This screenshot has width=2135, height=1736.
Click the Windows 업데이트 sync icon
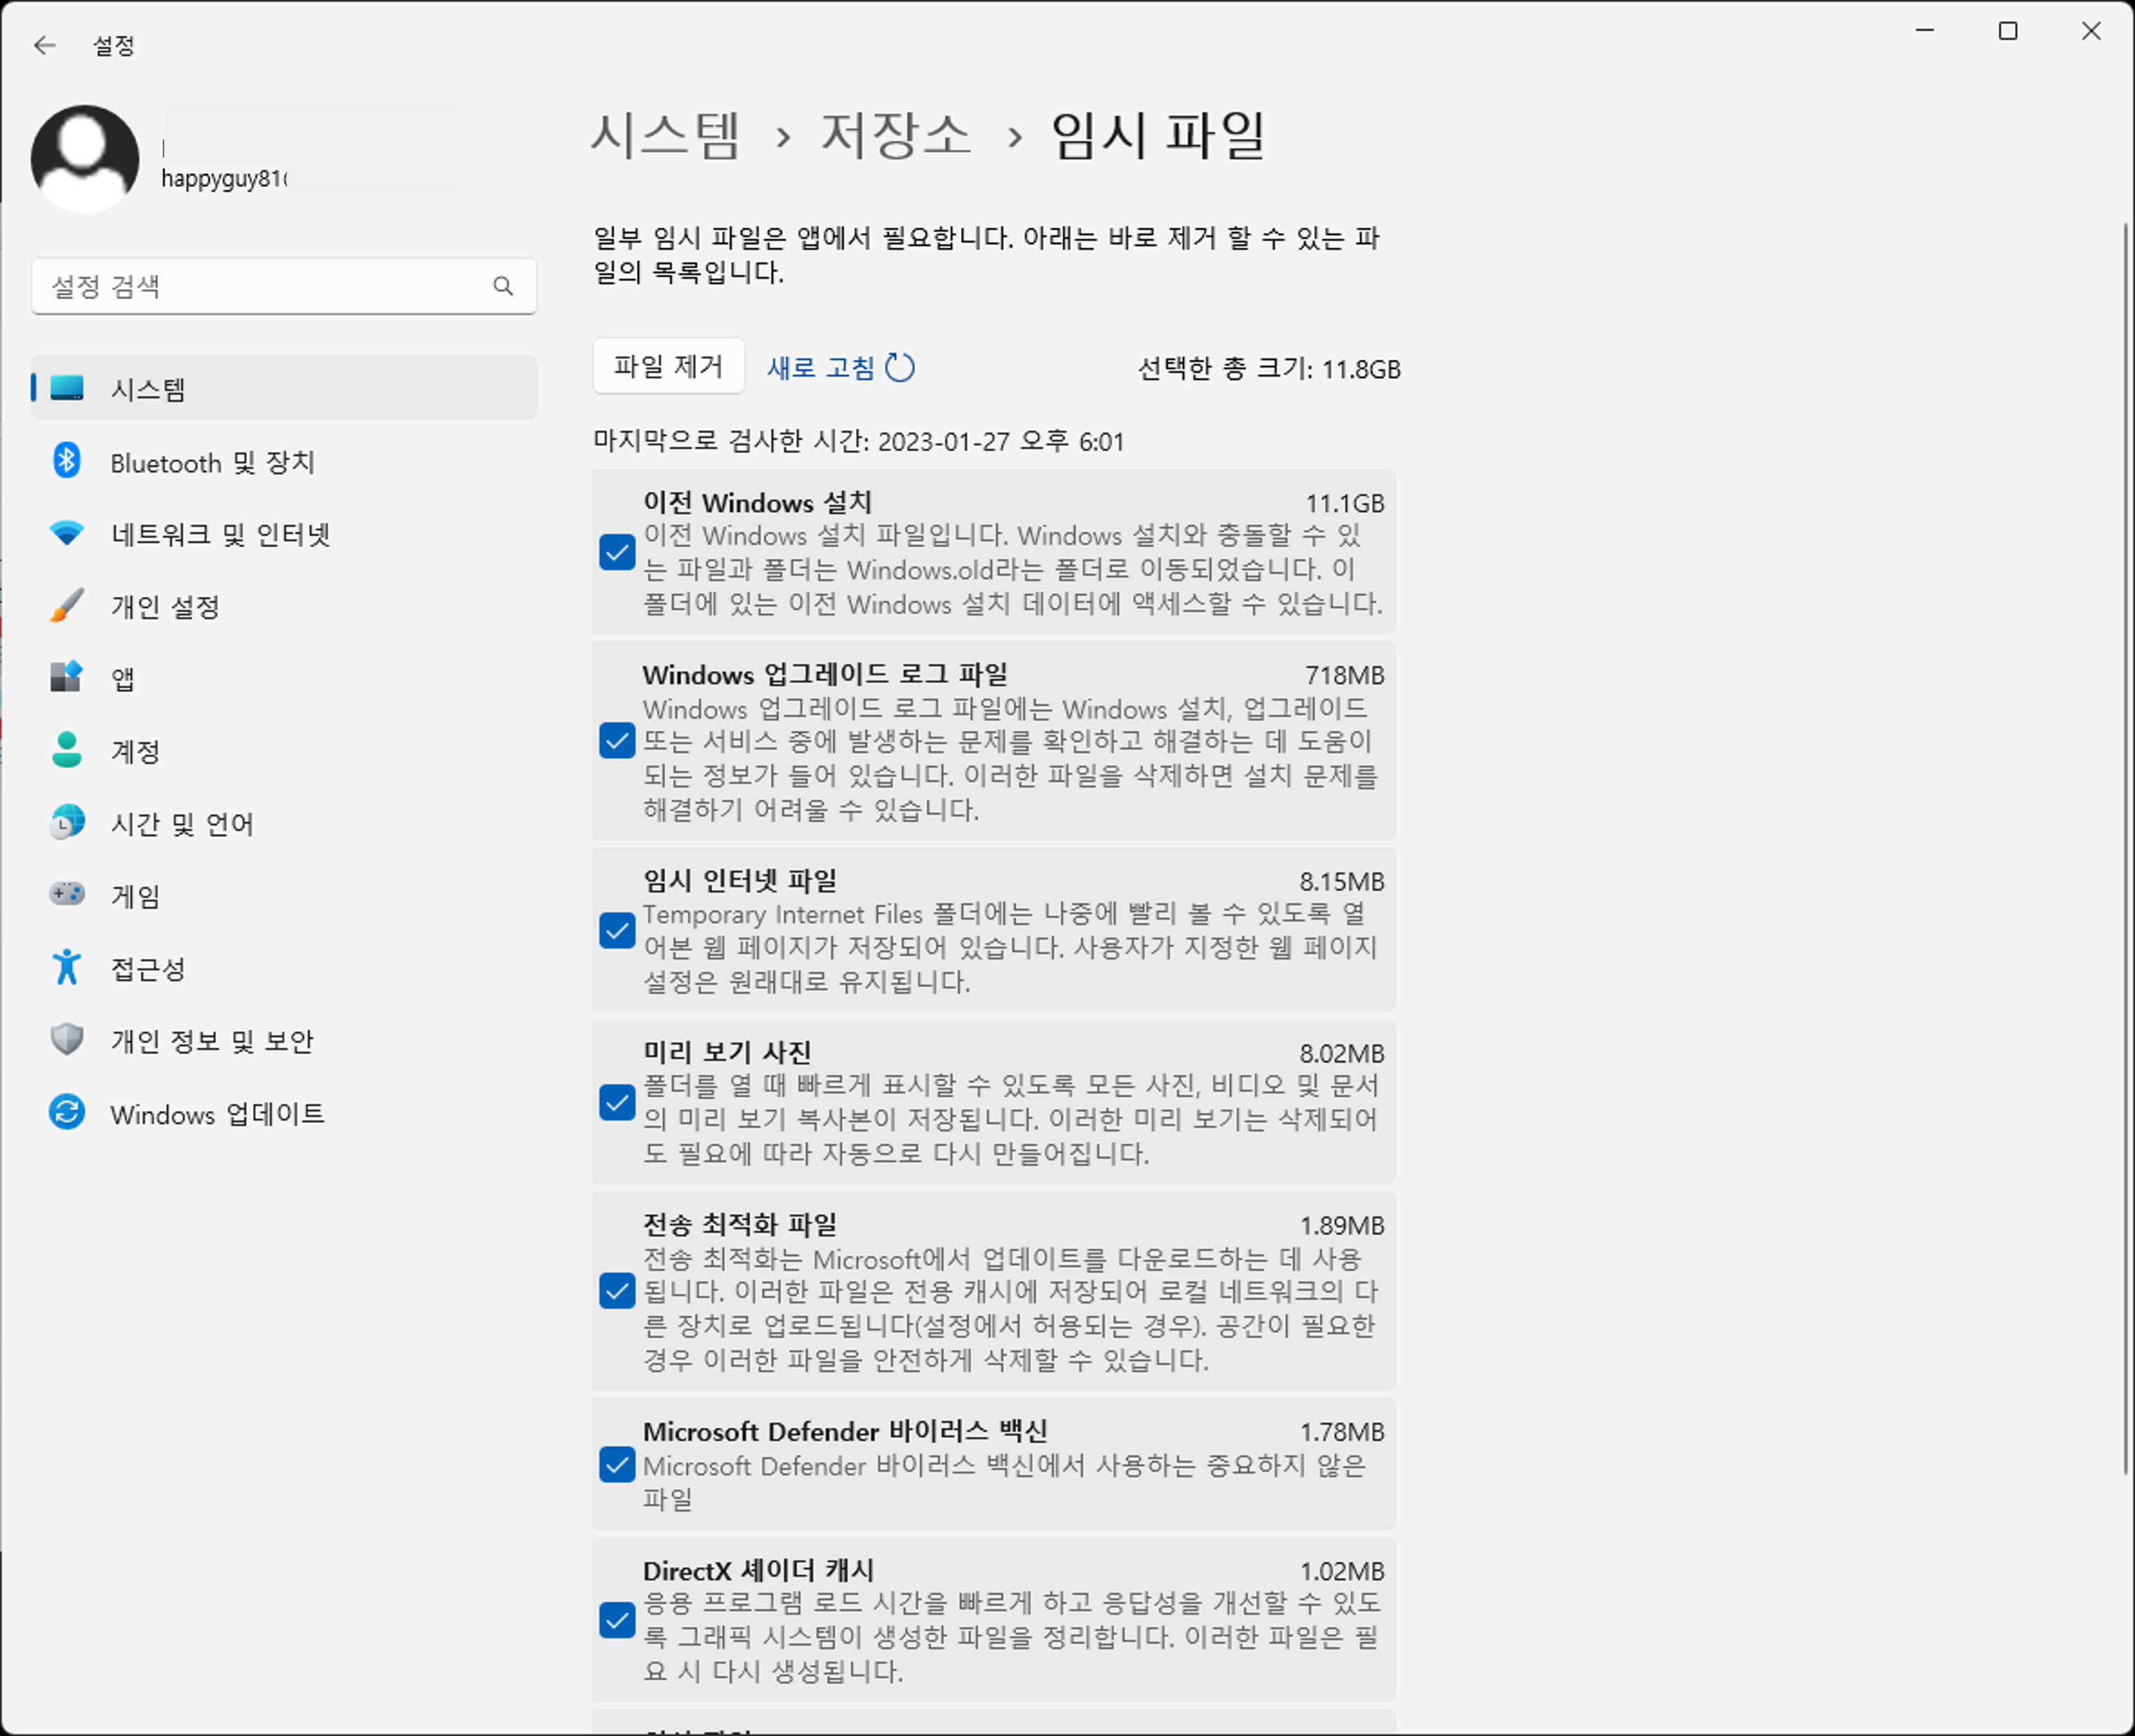pos(67,1112)
